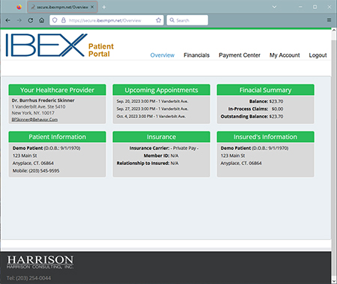Click the Tel: (203) 254-0044 footer text
Image resolution: width=337 pixels, height=284 pixels.
(x=28, y=278)
